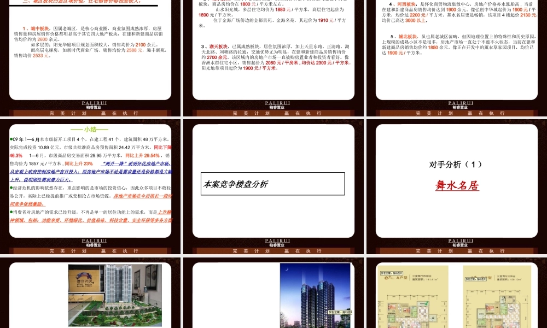
Task: Click the red 3000 以上 figure
Action: pos(415,21)
